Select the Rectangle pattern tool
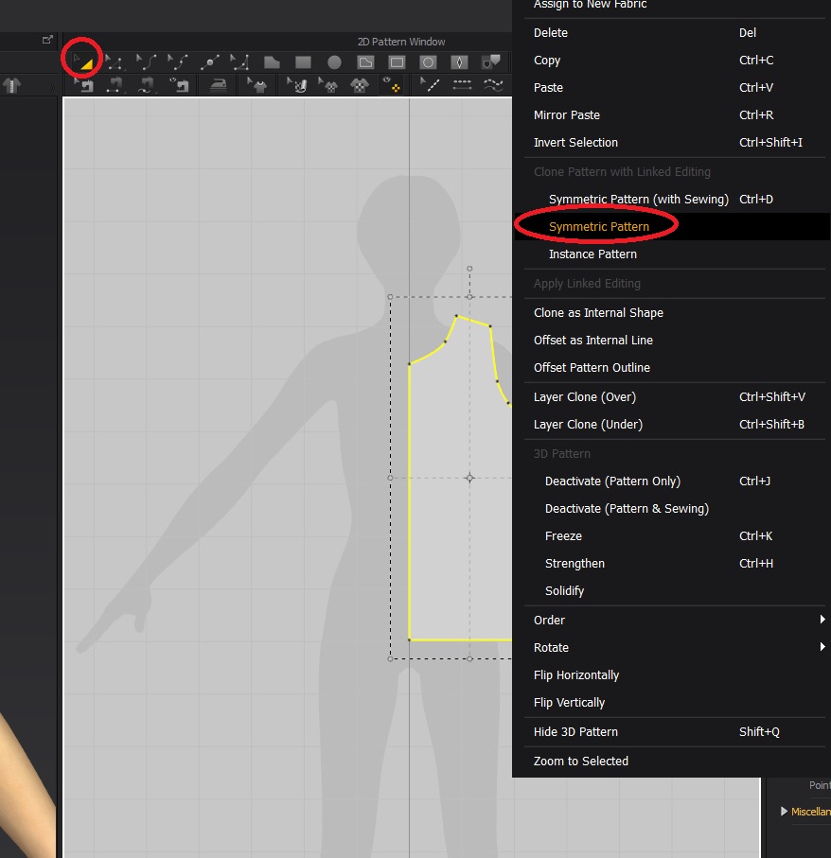Screen dimensions: 831x858 [x=303, y=62]
